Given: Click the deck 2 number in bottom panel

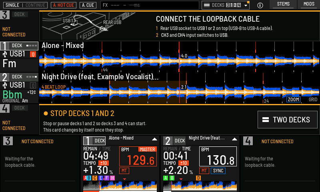Looking at the screenshot, I should pos(168,141).
